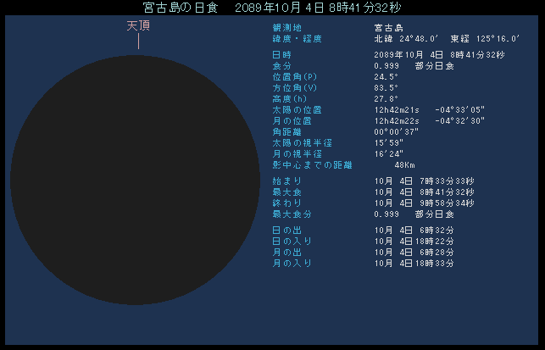Click the 高度(h) value 27.8°
The image size is (545, 350).
point(386,98)
